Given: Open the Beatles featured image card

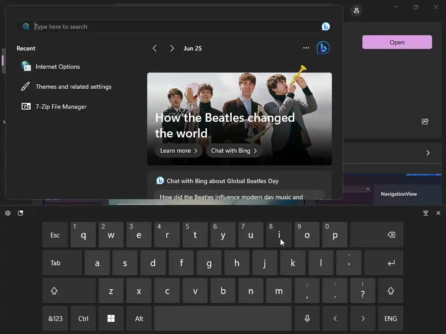Looking at the screenshot, I should click(x=240, y=119).
